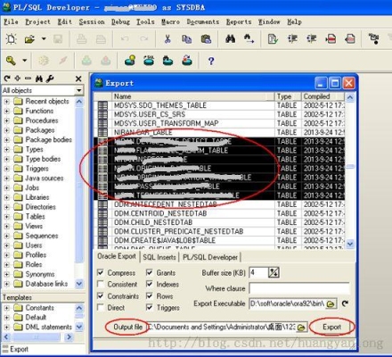
Task: Click the New file toolbar icon
Action: (x=12, y=39)
